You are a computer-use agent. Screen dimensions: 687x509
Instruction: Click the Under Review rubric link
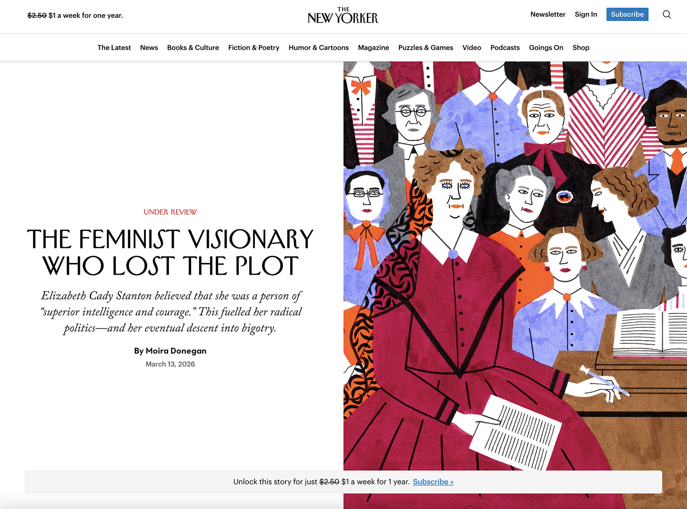coord(170,212)
